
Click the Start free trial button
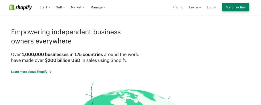(236, 7)
